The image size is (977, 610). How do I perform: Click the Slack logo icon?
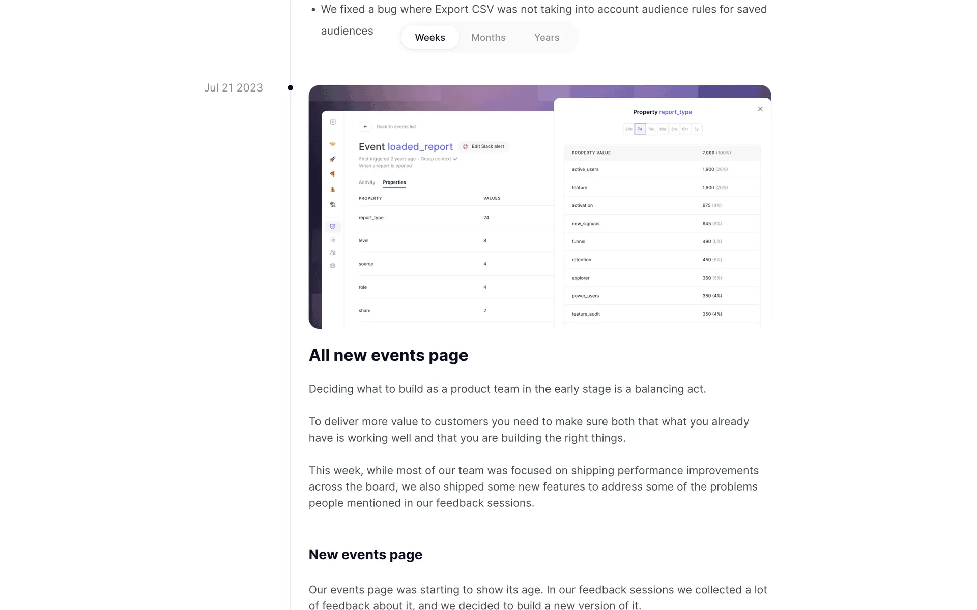pos(465,146)
